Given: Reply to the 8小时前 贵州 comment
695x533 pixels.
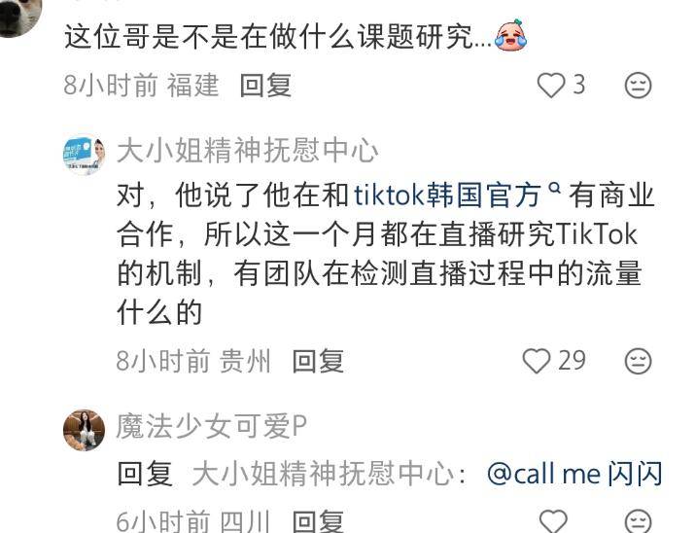Looking at the screenshot, I should [x=318, y=361].
